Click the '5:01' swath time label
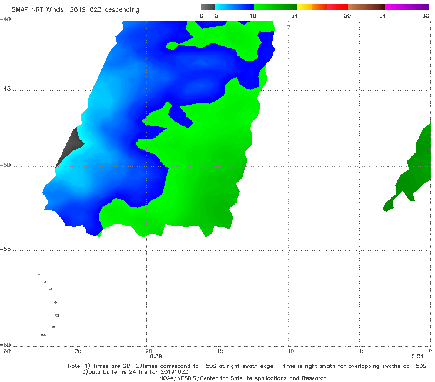Screen dimensions: 435x382 tap(417, 357)
